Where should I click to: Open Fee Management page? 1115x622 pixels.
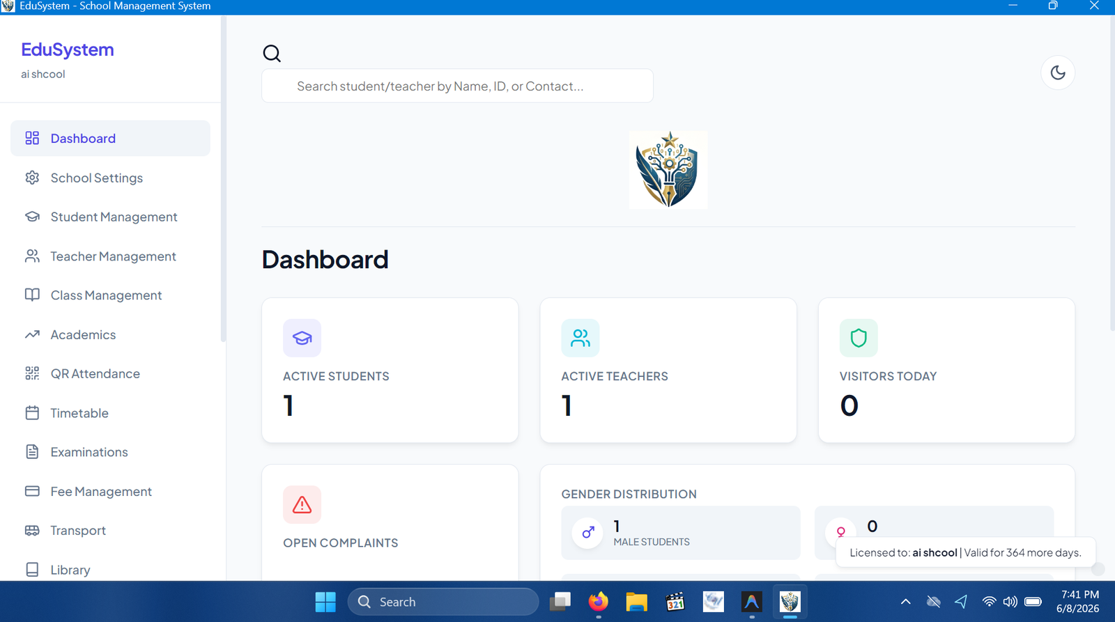110,491
